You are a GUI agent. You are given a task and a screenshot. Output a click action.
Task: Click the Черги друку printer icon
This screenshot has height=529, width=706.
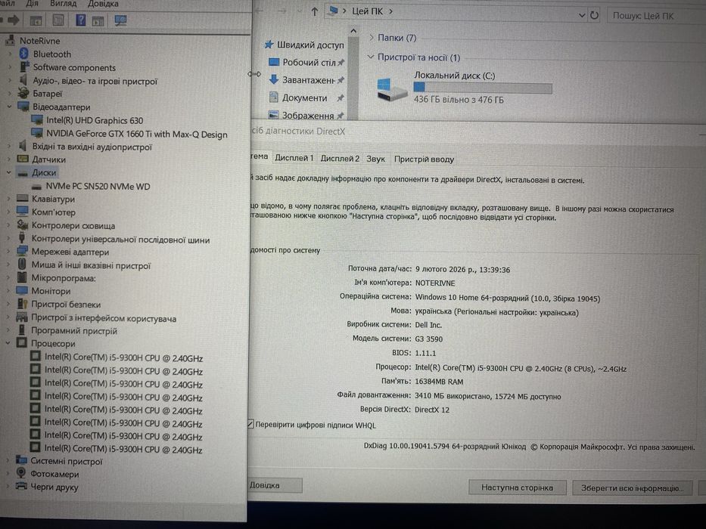click(x=21, y=486)
